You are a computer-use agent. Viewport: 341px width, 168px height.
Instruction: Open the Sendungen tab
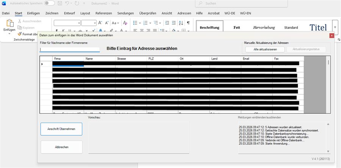125,13
